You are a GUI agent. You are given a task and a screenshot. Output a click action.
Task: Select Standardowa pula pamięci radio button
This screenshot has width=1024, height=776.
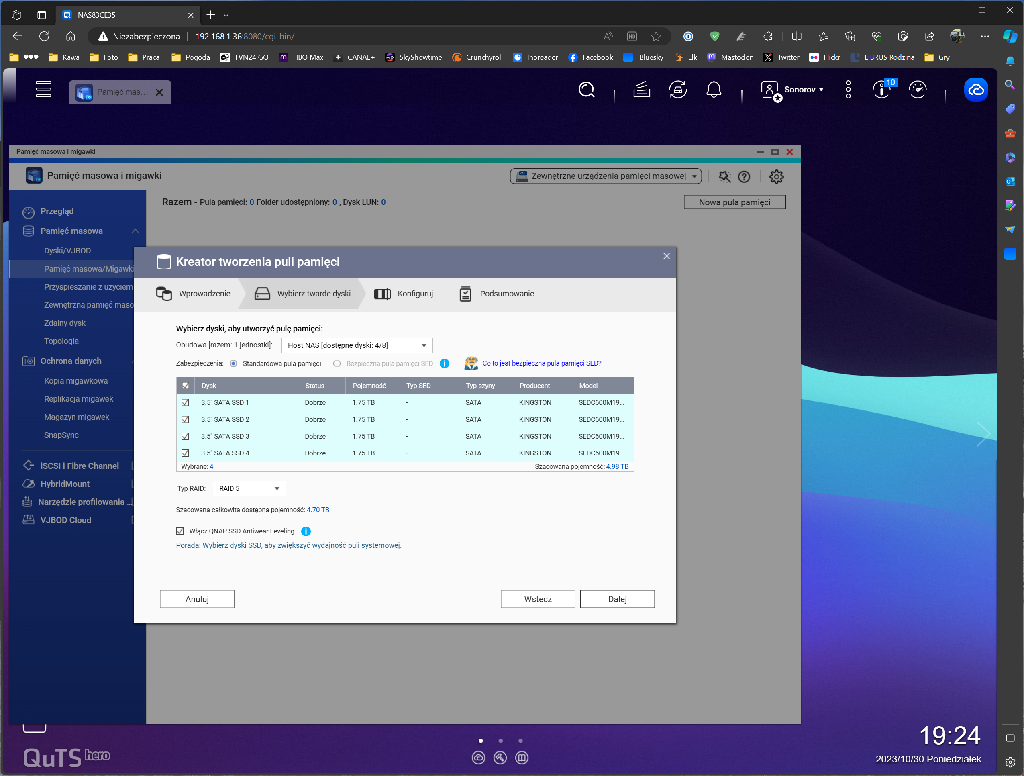click(233, 363)
